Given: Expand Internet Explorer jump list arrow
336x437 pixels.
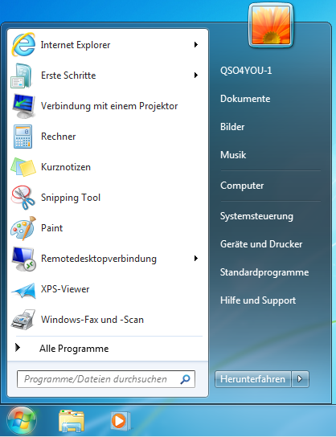Looking at the screenshot, I should click(196, 45).
